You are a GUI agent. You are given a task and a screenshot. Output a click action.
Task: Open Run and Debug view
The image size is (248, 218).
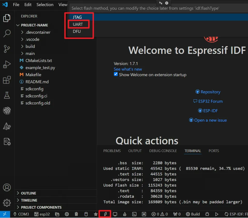[7, 64]
